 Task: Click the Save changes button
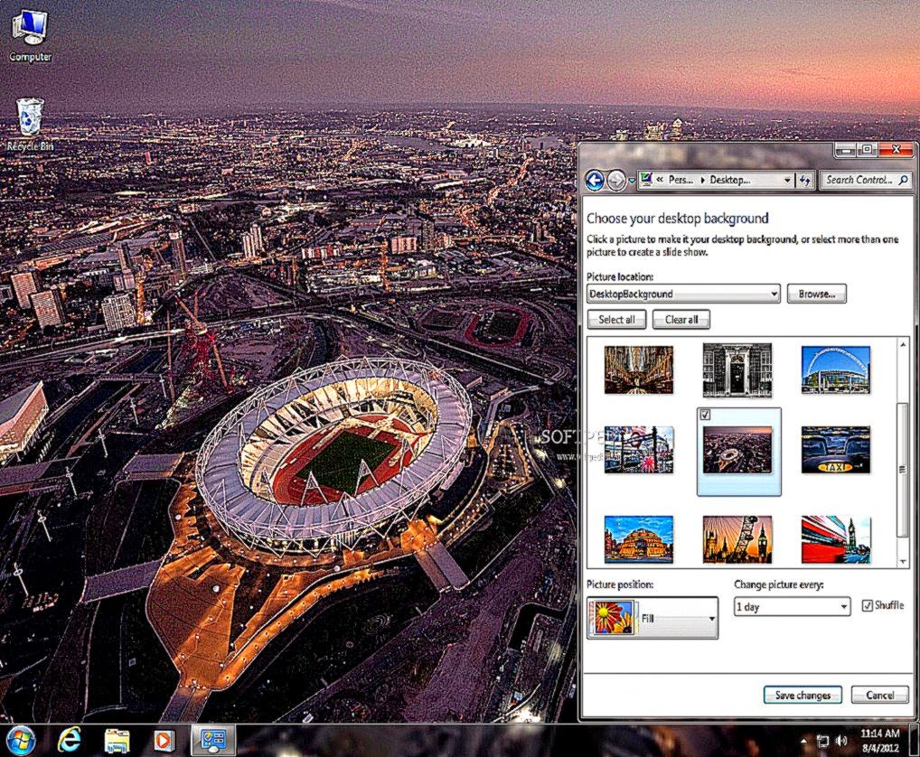coord(802,695)
